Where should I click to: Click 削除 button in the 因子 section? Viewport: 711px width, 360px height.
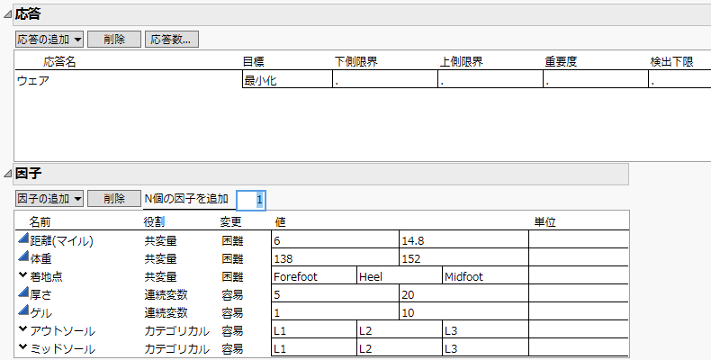(114, 199)
